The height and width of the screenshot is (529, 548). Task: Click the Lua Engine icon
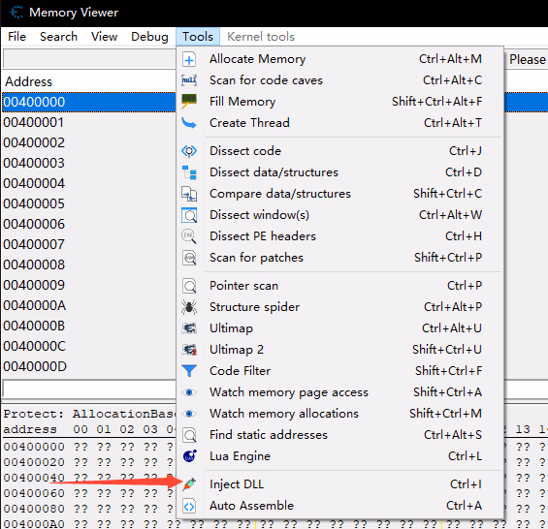coord(190,456)
